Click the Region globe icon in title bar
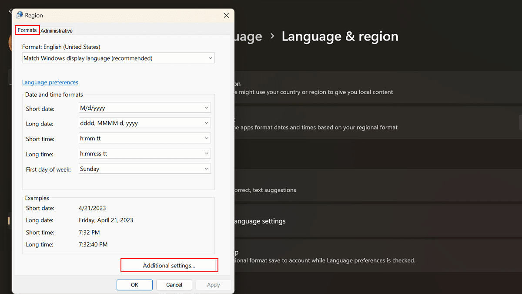This screenshot has height=294, width=522. coord(20,15)
